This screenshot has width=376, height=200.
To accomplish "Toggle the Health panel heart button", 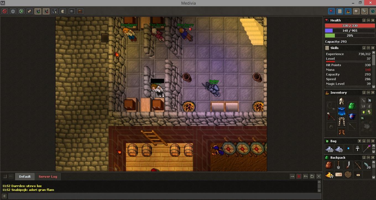I will pyautogui.click(x=331, y=11).
